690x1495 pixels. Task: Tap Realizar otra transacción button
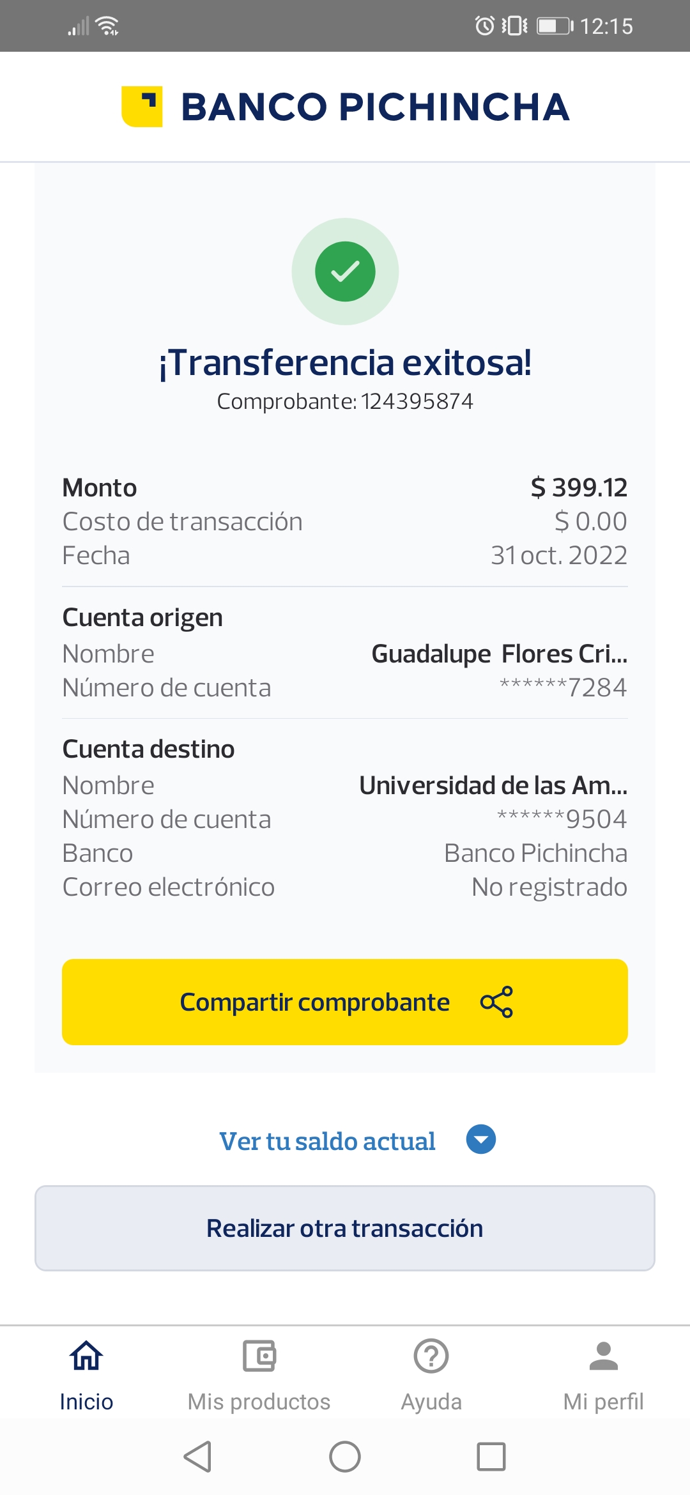345,1228
